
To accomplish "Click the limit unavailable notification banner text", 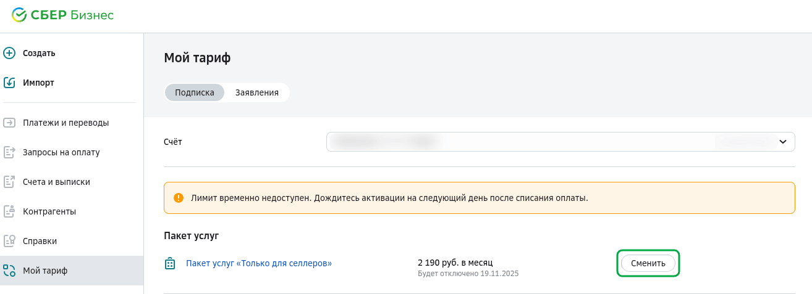I will pyautogui.click(x=389, y=198).
